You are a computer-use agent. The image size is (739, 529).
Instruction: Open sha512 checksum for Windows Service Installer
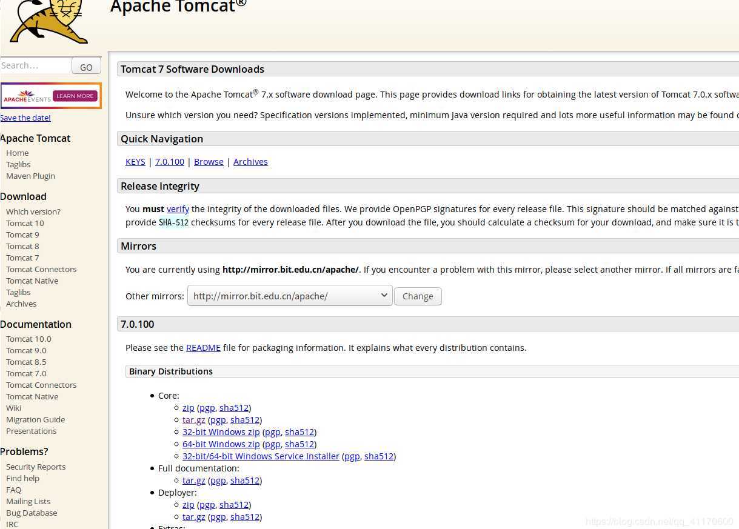pyautogui.click(x=379, y=456)
